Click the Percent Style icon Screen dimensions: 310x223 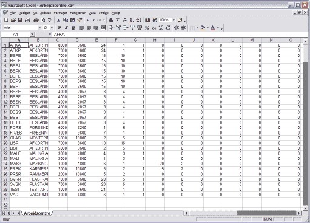point(147,28)
